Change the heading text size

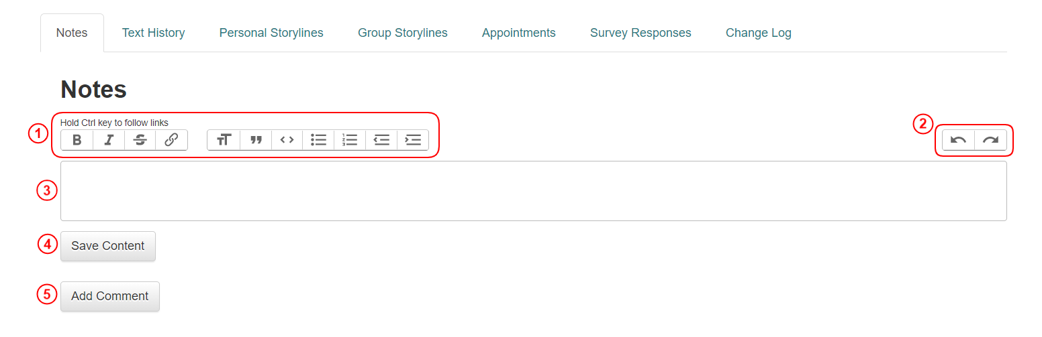(x=224, y=140)
